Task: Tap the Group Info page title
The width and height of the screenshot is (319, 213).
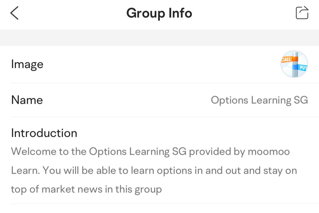Action: [159, 13]
